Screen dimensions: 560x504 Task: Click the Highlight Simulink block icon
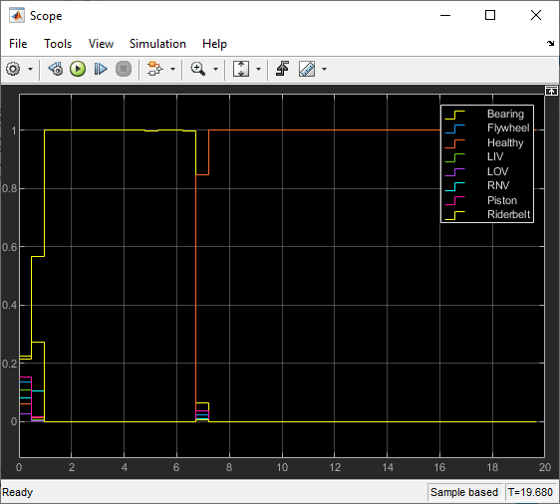coord(155,69)
